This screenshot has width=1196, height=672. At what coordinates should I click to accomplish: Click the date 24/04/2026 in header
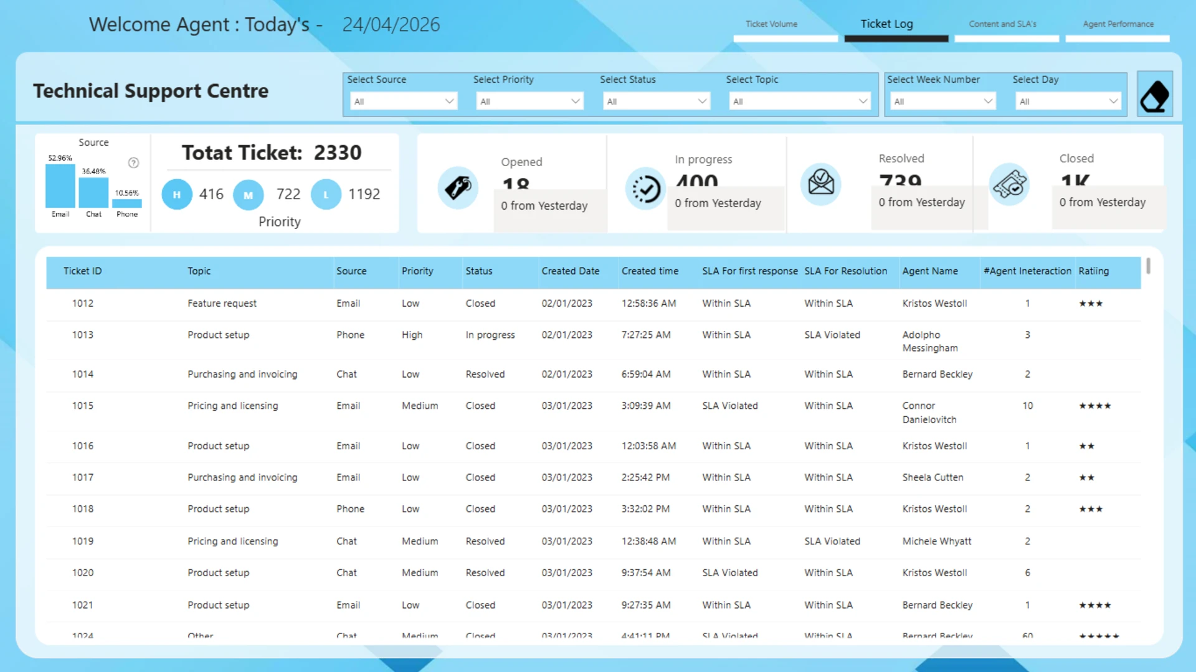tap(391, 24)
